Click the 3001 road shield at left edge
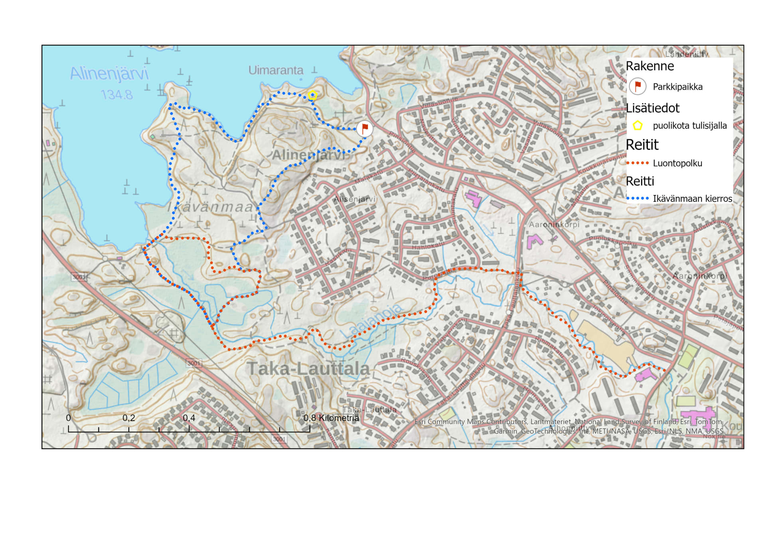Screen dimensions: 766x541 (x=79, y=277)
